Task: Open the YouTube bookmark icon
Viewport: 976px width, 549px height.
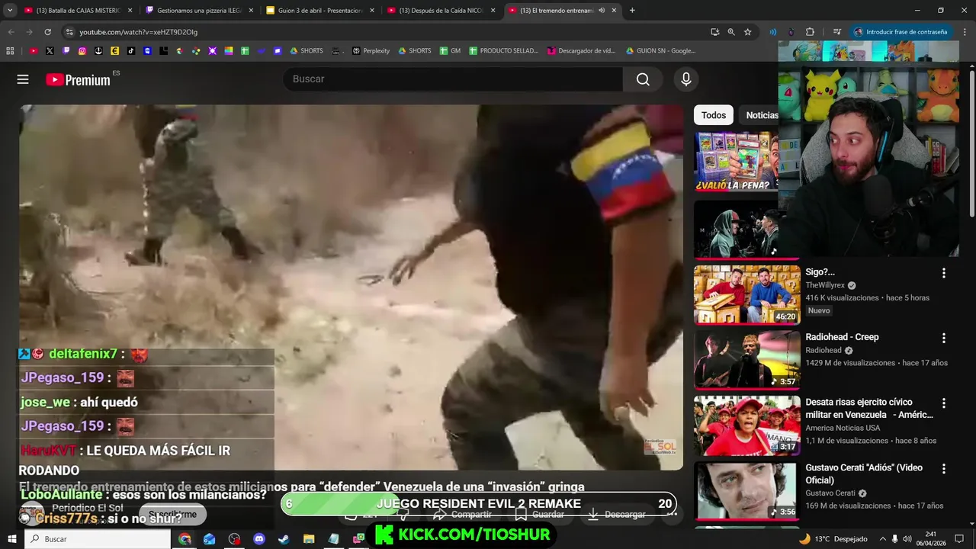Action: (x=34, y=51)
